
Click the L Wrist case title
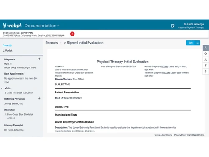click(8, 51)
